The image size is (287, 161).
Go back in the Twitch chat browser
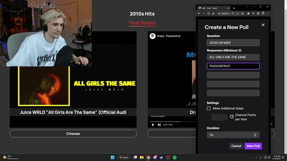click(x=199, y=13)
